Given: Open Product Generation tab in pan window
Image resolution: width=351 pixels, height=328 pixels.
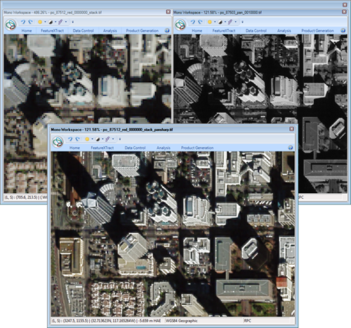Looking at the screenshot, I should [317, 31].
